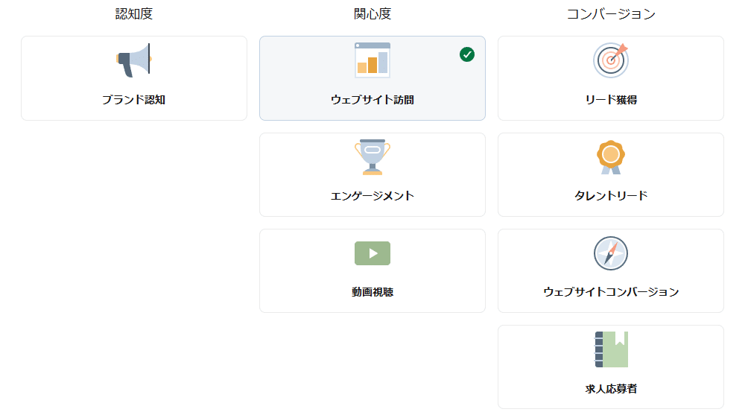Select the 動画視聴 objective label

coord(373,292)
